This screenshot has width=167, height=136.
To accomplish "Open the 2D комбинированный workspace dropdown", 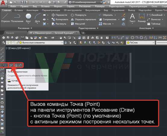I will (85, 2).
